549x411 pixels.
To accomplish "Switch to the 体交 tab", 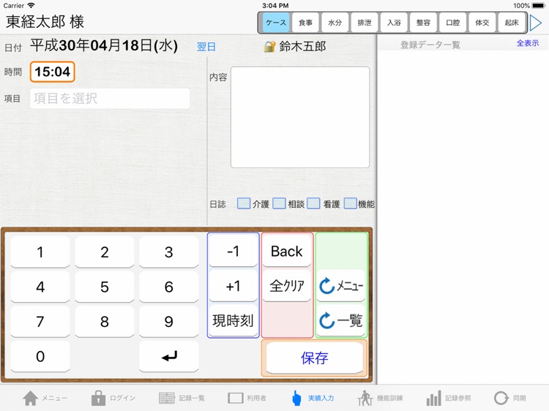I will pos(482,23).
